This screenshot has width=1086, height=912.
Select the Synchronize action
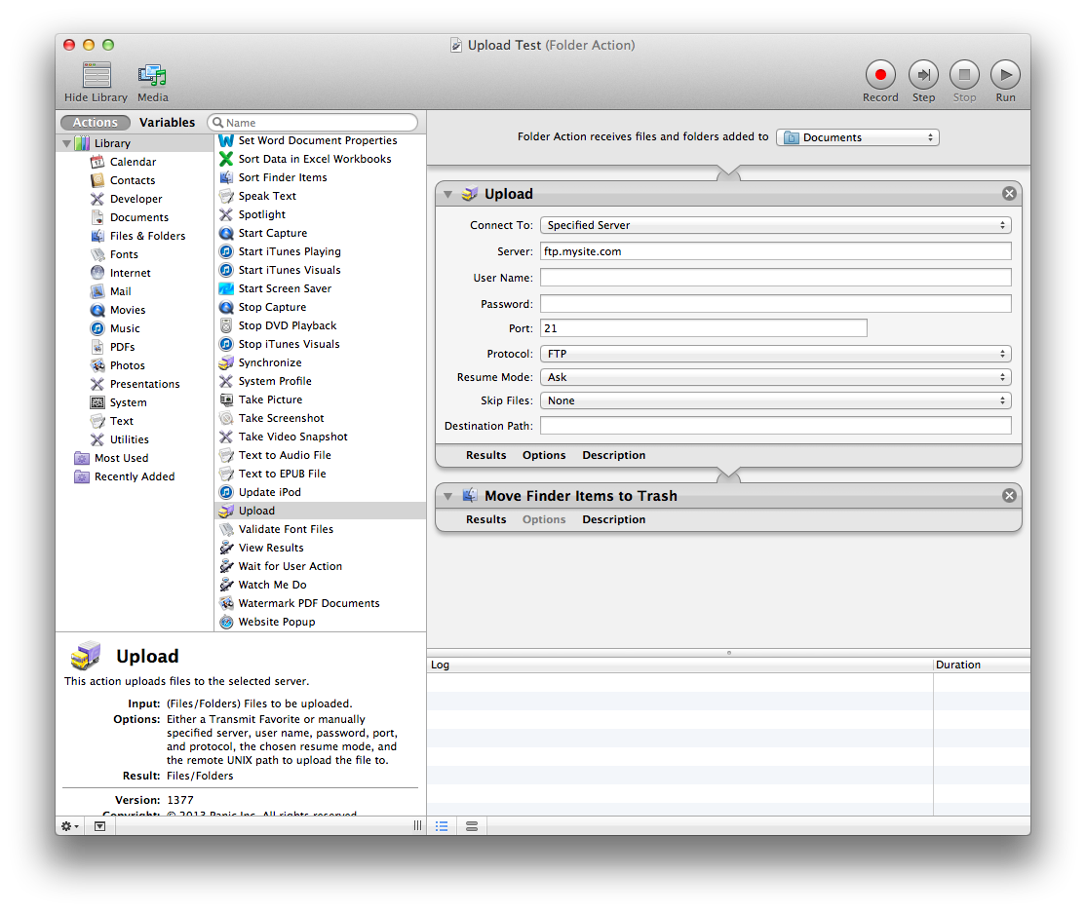(270, 362)
